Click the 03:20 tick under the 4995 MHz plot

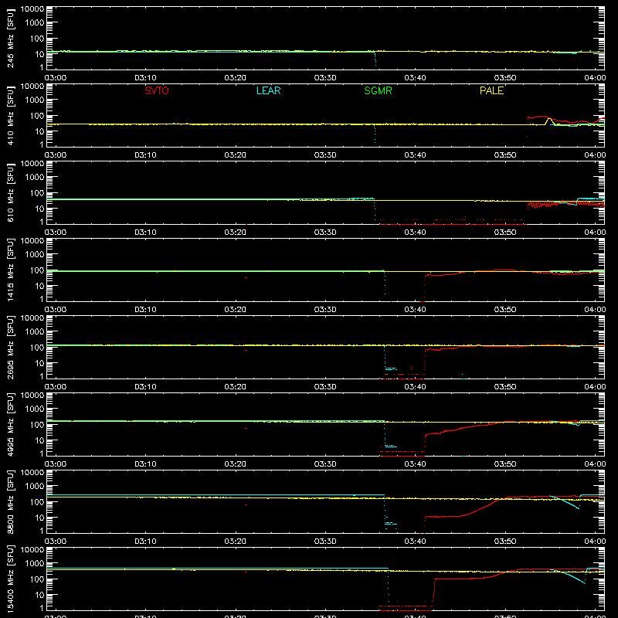pyautogui.click(x=236, y=464)
